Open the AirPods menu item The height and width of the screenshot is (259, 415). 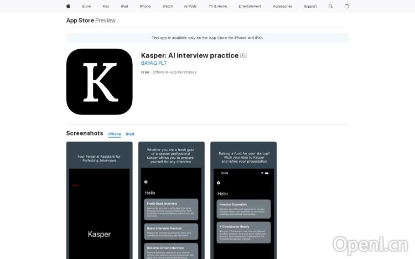point(191,6)
